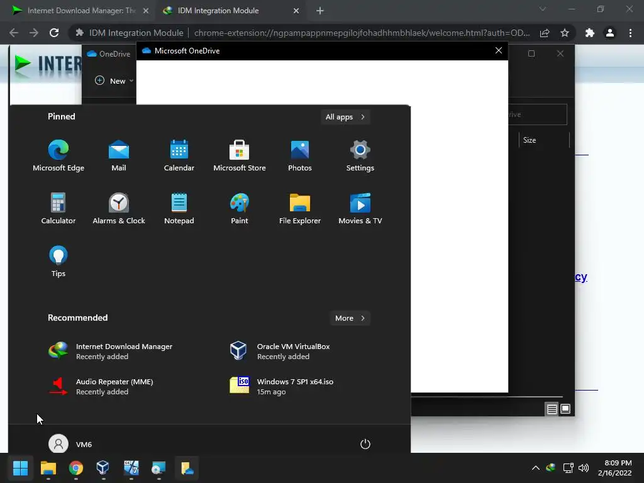The width and height of the screenshot is (644, 483).
Task: Open the Calendar app
Action: pos(179,156)
